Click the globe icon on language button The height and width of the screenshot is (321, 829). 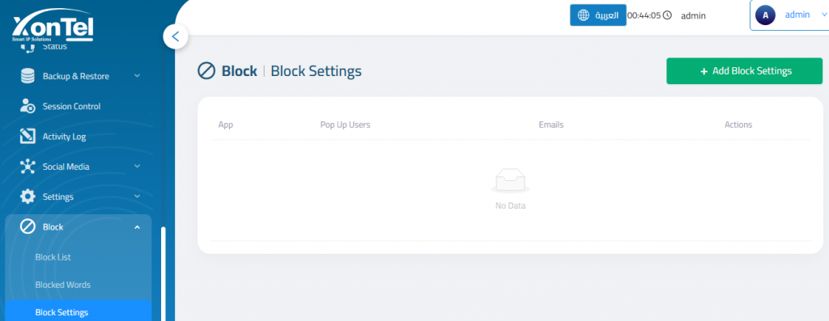click(x=583, y=15)
